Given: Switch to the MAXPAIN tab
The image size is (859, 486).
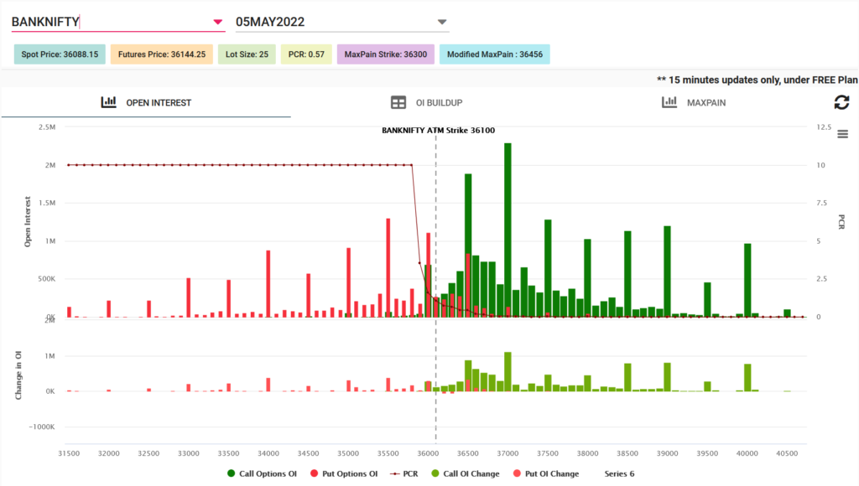Looking at the screenshot, I should point(694,103).
